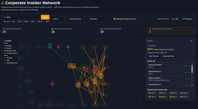The image size is (198, 109).
Task: Click the orange Search button
Action: 45,17
